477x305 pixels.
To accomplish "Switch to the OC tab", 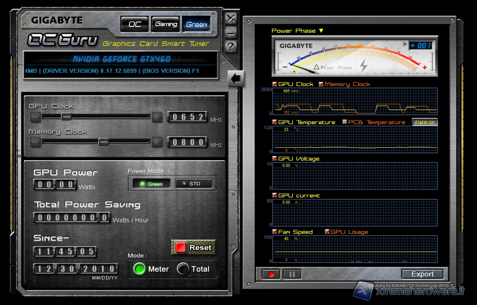I will [134, 24].
